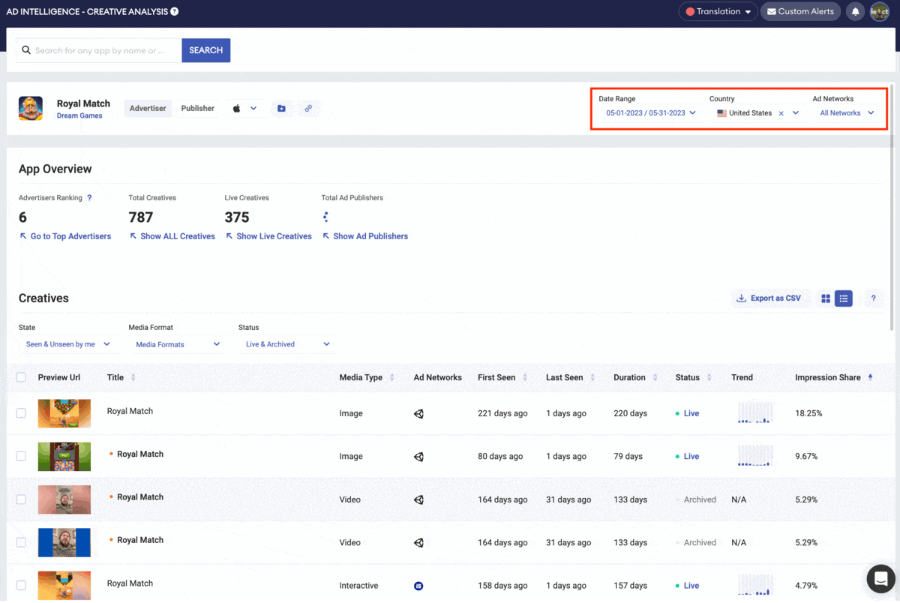900x603 pixels.
Task: Check the row with 18.25% impression share
Action: 21,413
